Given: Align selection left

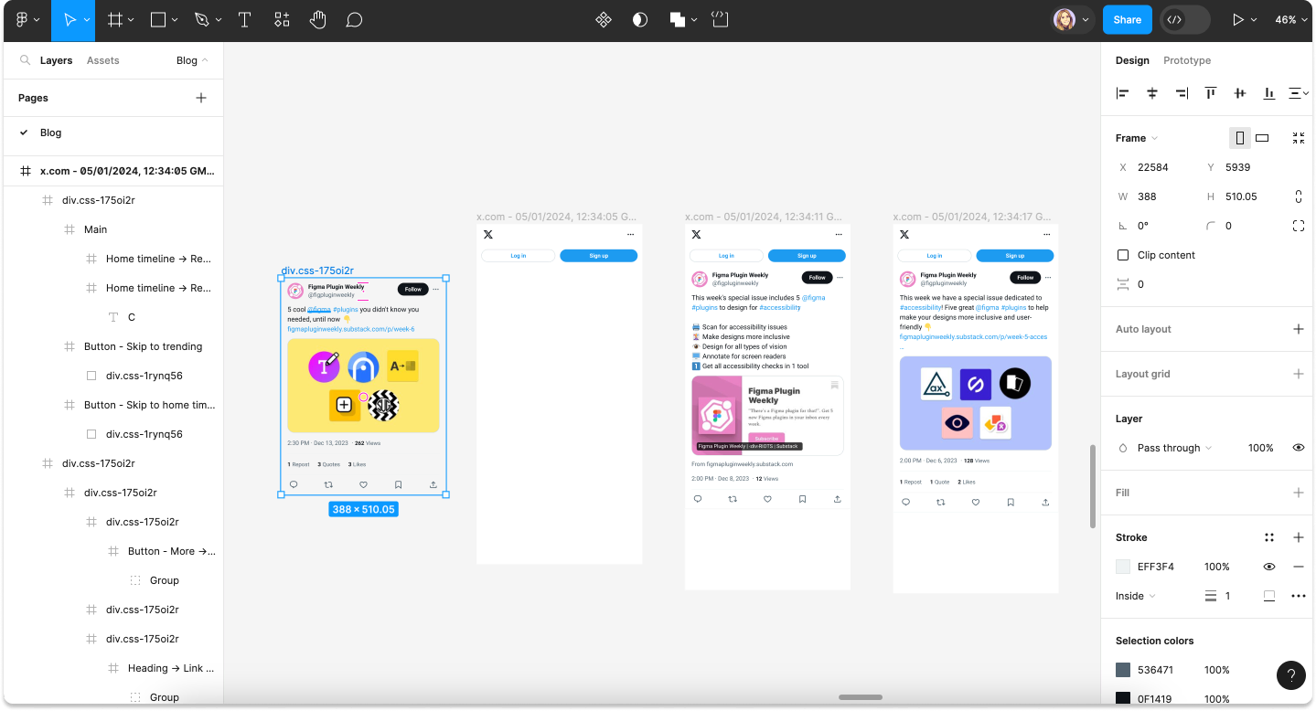Looking at the screenshot, I should coord(1123,93).
